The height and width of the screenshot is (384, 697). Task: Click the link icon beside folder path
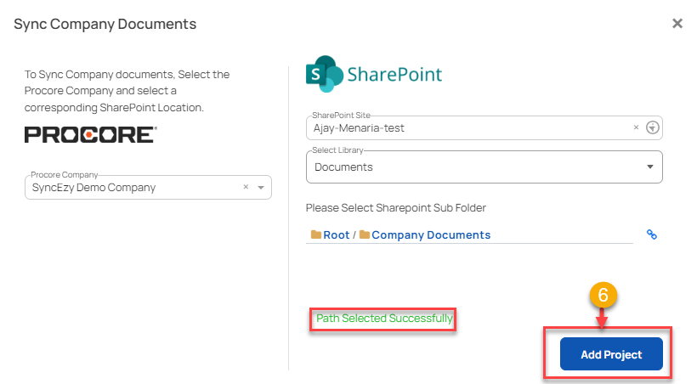(x=652, y=234)
